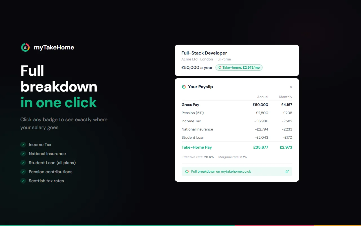
Task: Select the Monthly column header
Action: (285, 97)
